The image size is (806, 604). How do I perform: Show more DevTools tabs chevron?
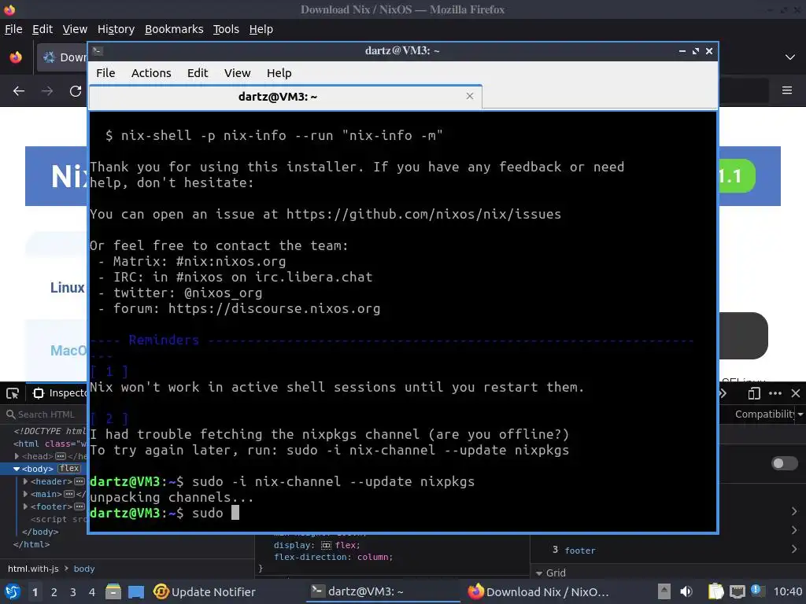(x=723, y=393)
